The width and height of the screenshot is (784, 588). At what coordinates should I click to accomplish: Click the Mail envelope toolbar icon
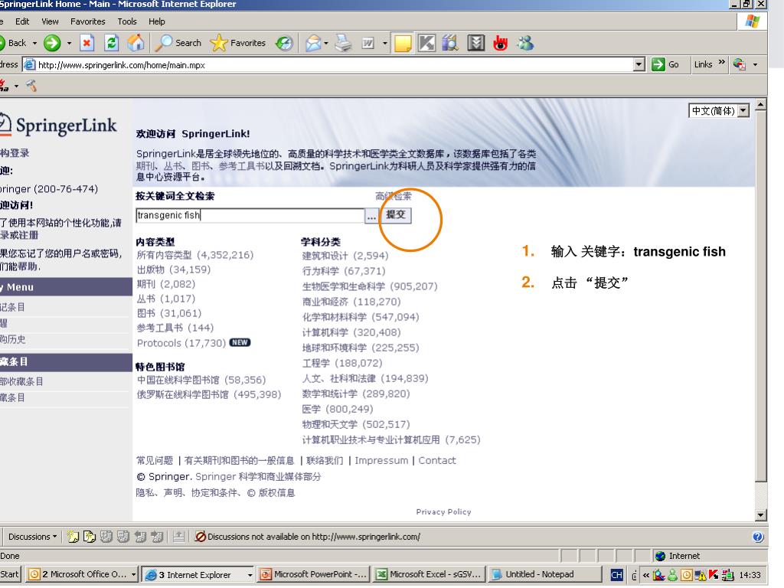point(313,44)
